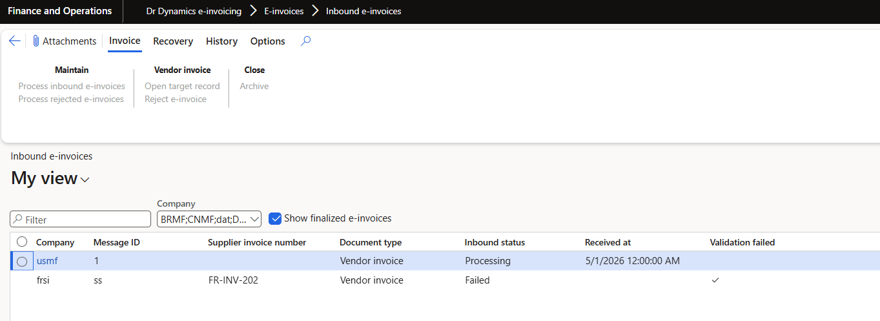Click the Failed status cell
Image resolution: width=880 pixels, height=321 pixels.
[x=477, y=280]
